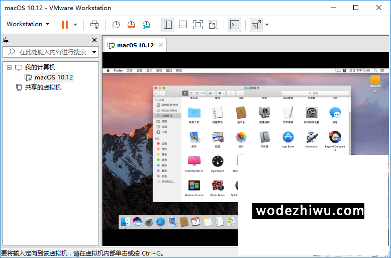Open the Finder action gear dropdown

click(x=221, y=93)
